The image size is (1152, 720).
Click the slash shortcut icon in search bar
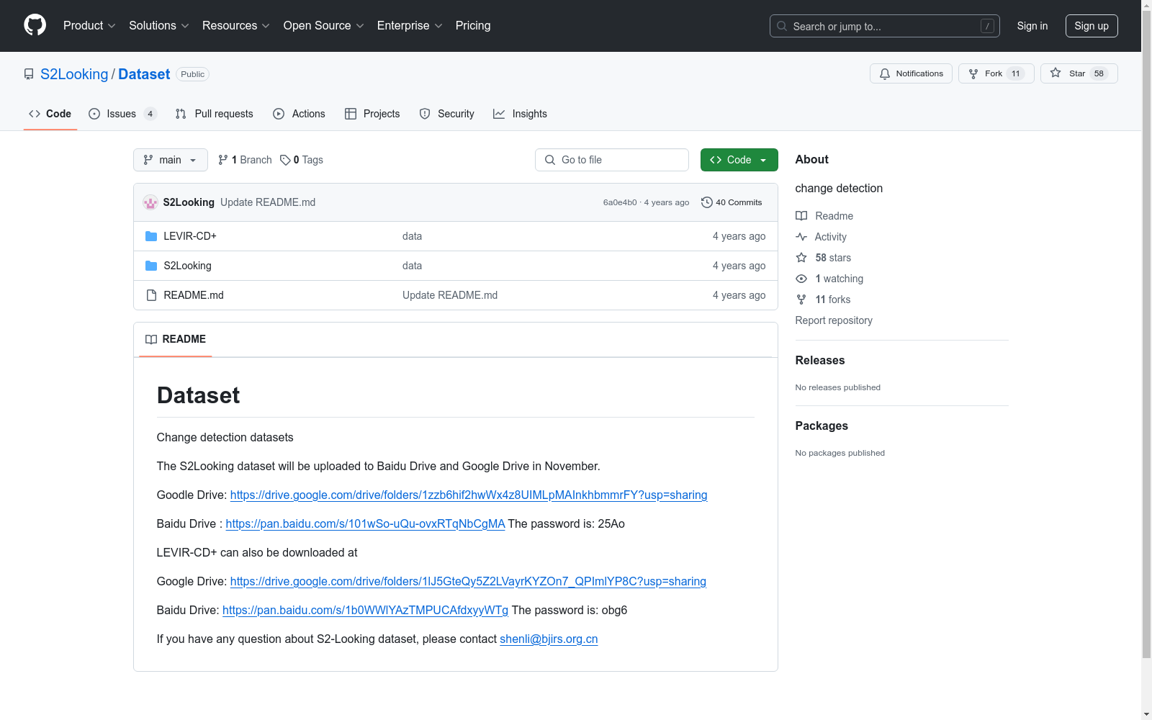tap(987, 26)
